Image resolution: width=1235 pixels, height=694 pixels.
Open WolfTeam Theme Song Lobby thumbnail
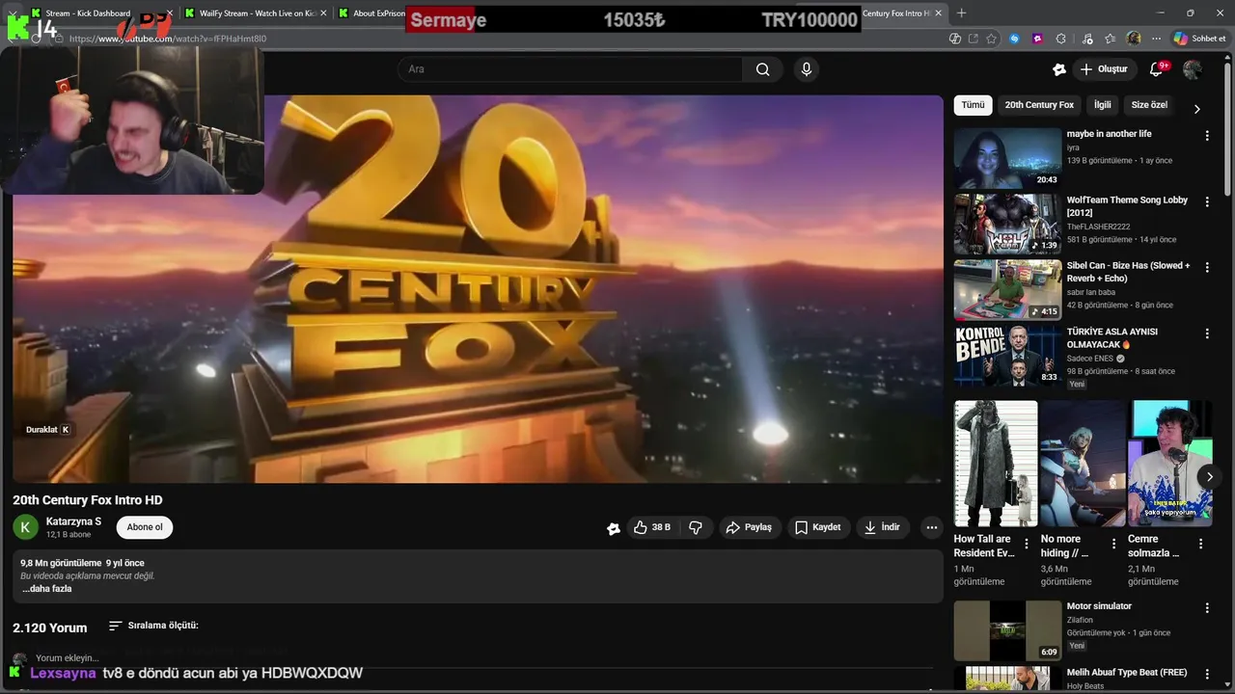(1007, 224)
